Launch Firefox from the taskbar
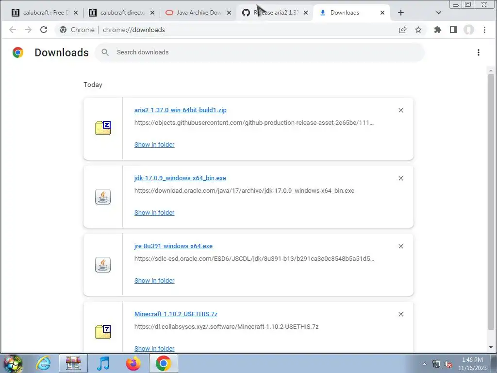The image size is (497, 373). pos(133,363)
